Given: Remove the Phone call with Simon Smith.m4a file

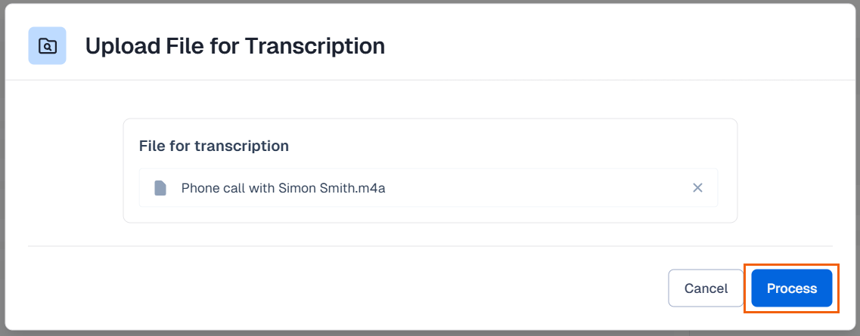Looking at the screenshot, I should 697,188.
